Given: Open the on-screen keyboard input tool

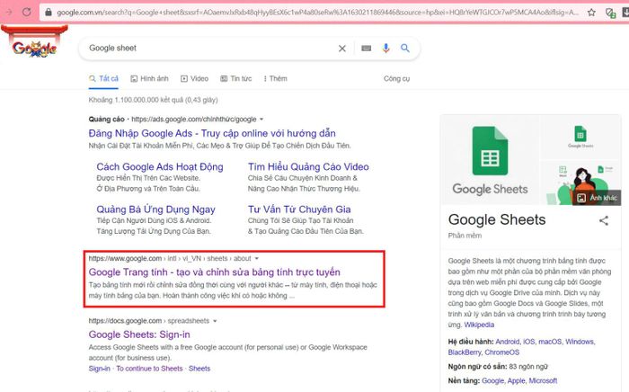Looking at the screenshot, I should [x=367, y=49].
